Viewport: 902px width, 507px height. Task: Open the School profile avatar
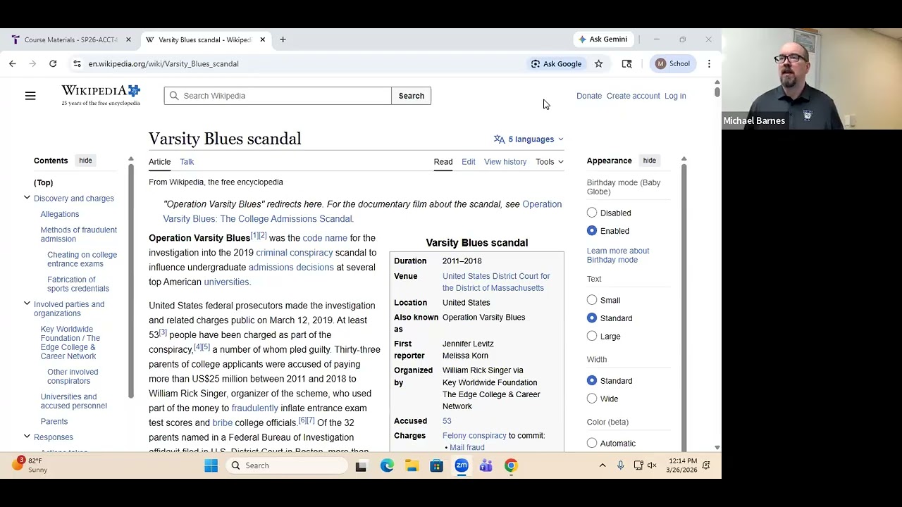(x=673, y=63)
